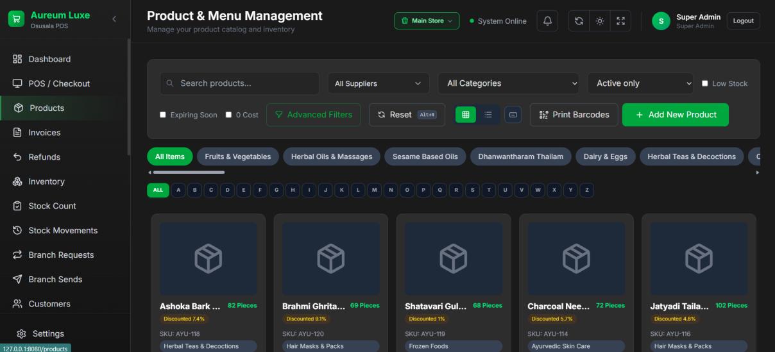Enter fullscreen mode icon
Image resolution: width=775 pixels, height=352 pixels.
(x=620, y=21)
